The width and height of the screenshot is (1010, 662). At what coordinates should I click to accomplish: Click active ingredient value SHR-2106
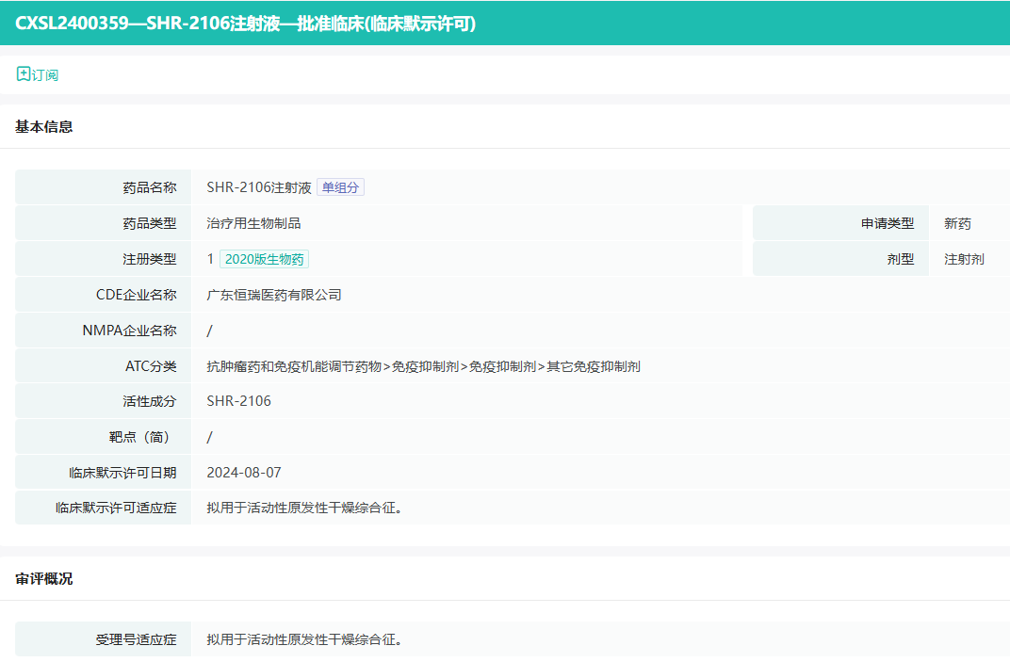point(239,401)
